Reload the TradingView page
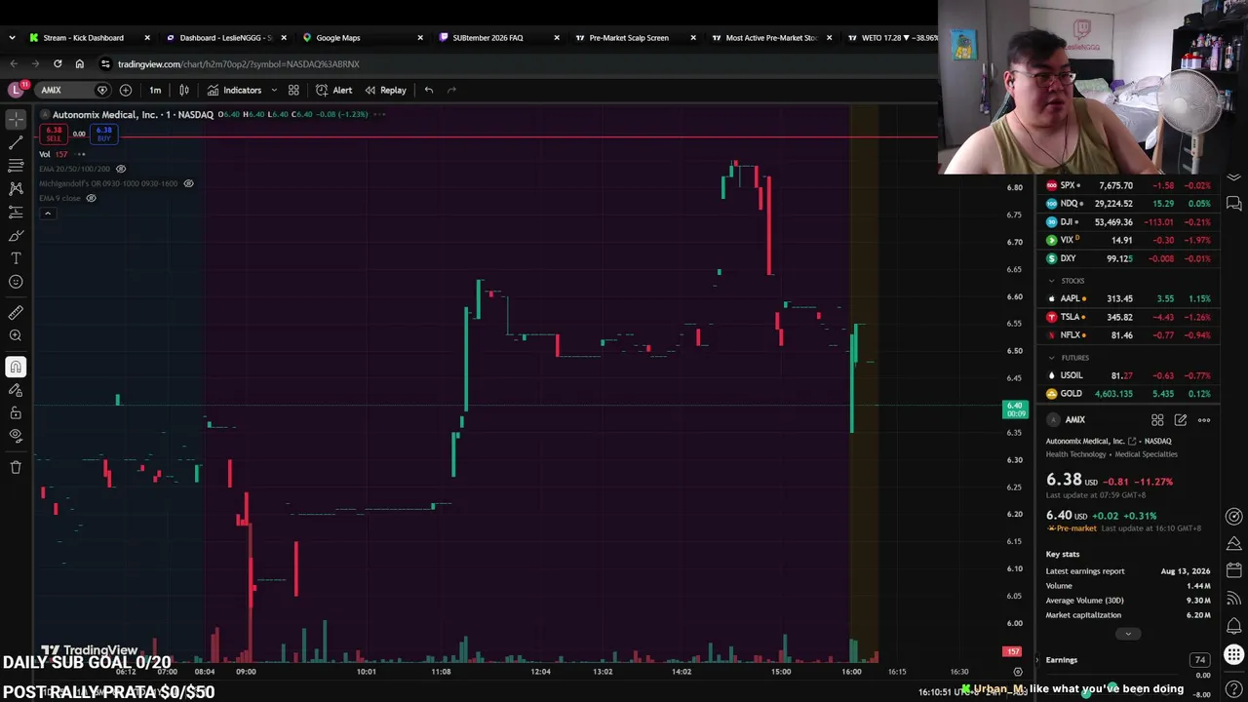The height and width of the screenshot is (702, 1248). click(58, 64)
